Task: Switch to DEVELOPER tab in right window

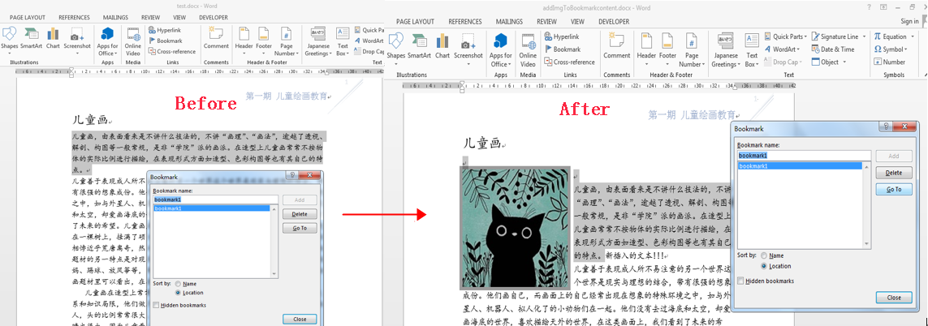Action: 614,21
